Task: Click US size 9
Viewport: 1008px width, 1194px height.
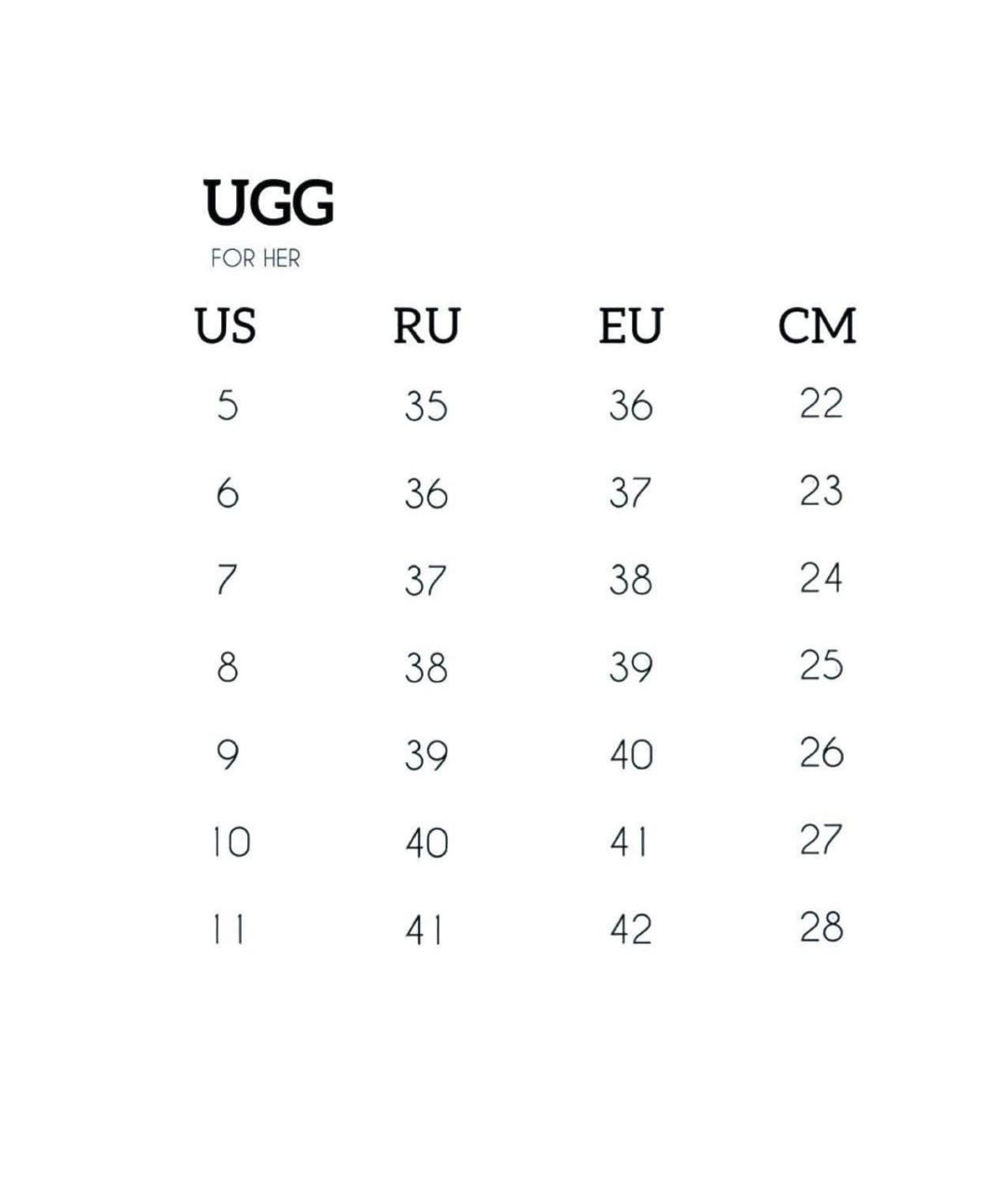Action: pos(228,755)
